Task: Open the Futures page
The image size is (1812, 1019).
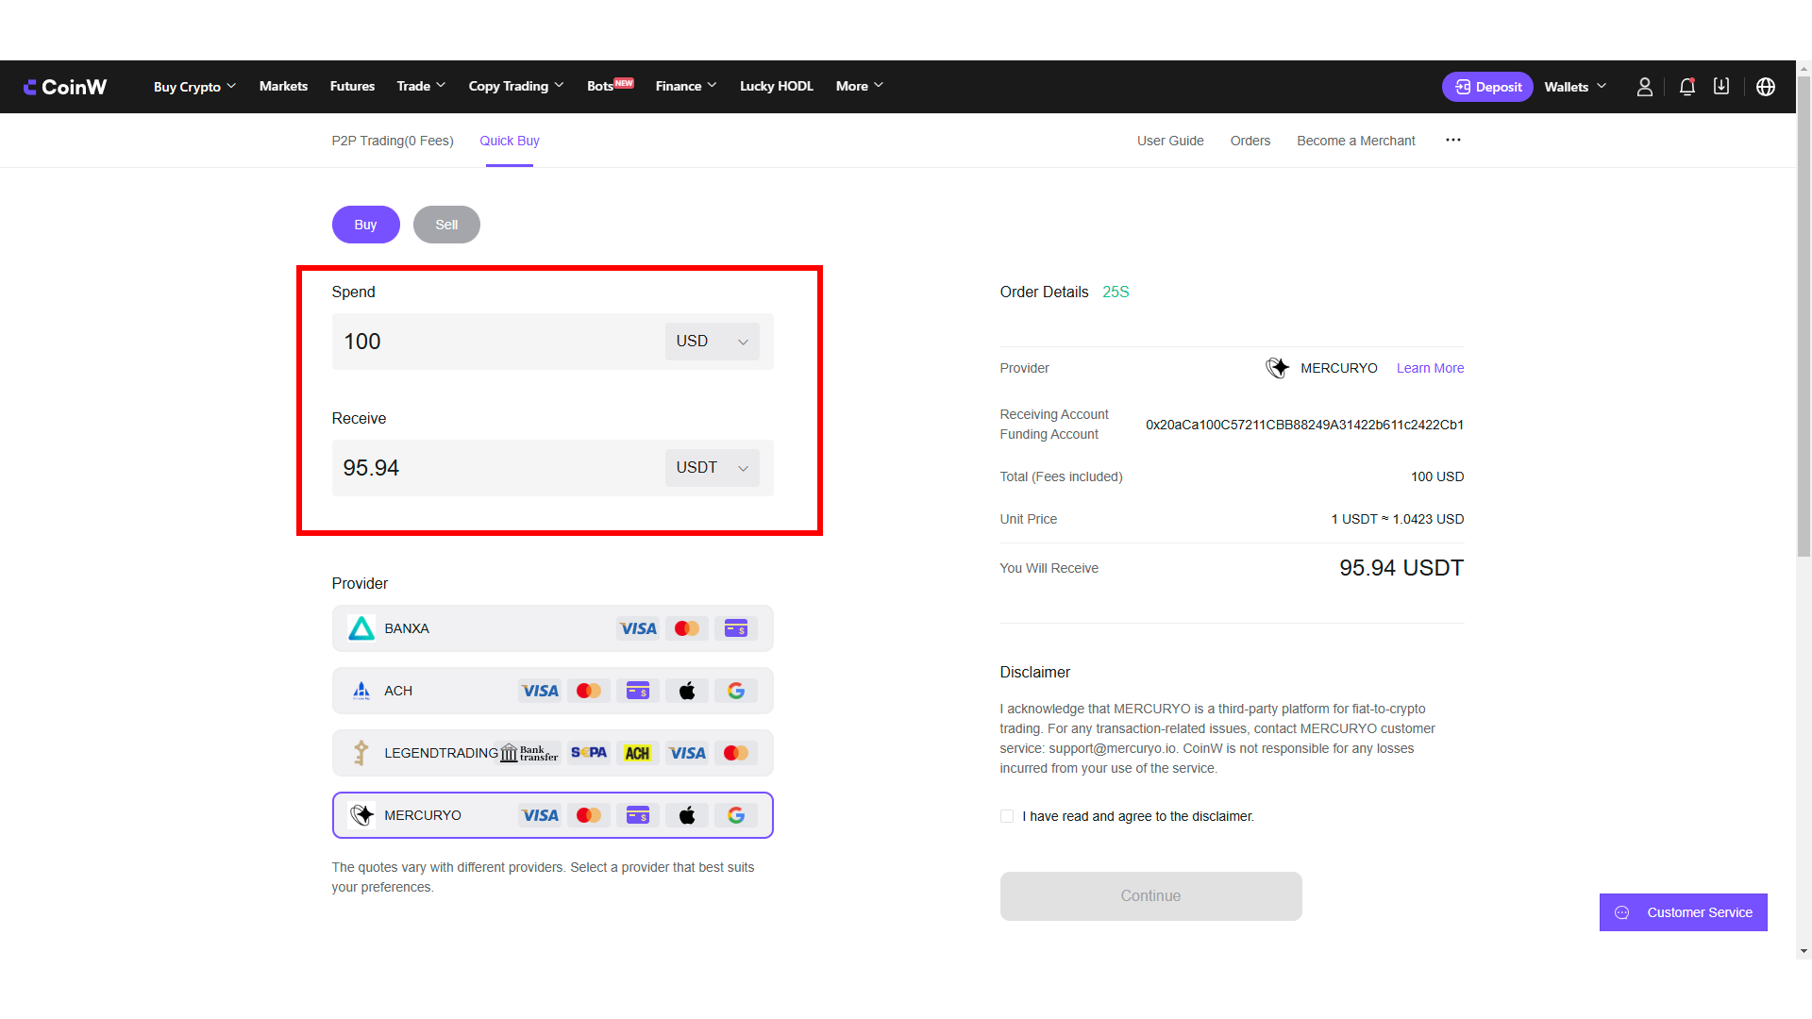Action: pyautogui.click(x=352, y=86)
